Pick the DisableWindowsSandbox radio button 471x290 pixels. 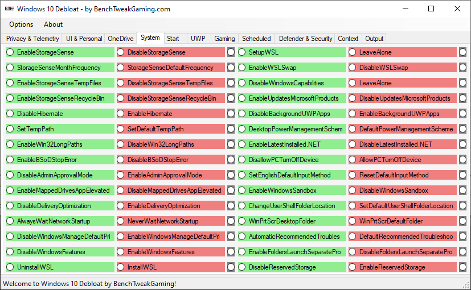[403, 190]
